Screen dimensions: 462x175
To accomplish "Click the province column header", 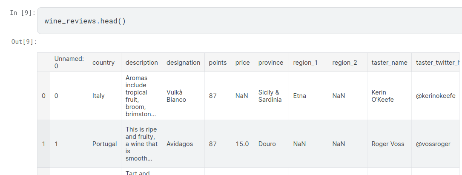I will [x=271, y=63].
